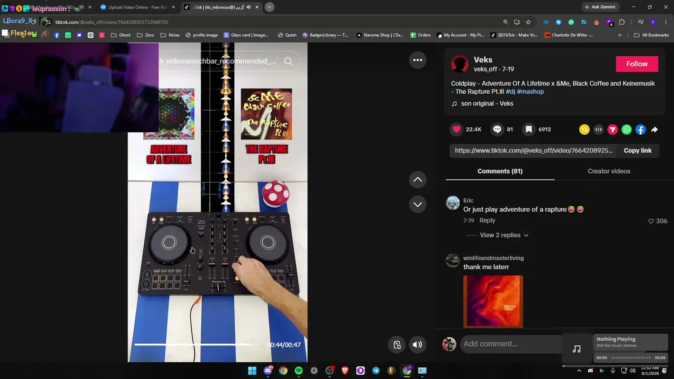The image size is (674, 379).
Task: Open the image in winlifeandmasterliving's comment
Action: (493, 301)
